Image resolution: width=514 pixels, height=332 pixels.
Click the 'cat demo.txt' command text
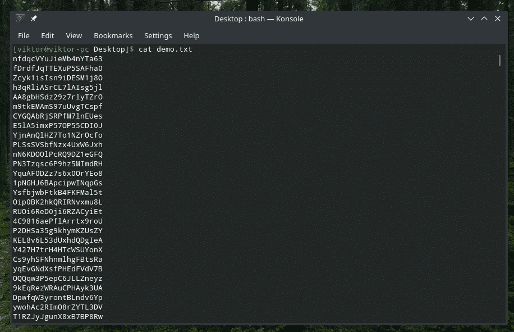(166, 49)
